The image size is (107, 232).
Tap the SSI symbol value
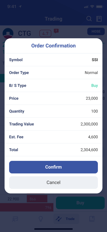95,60
